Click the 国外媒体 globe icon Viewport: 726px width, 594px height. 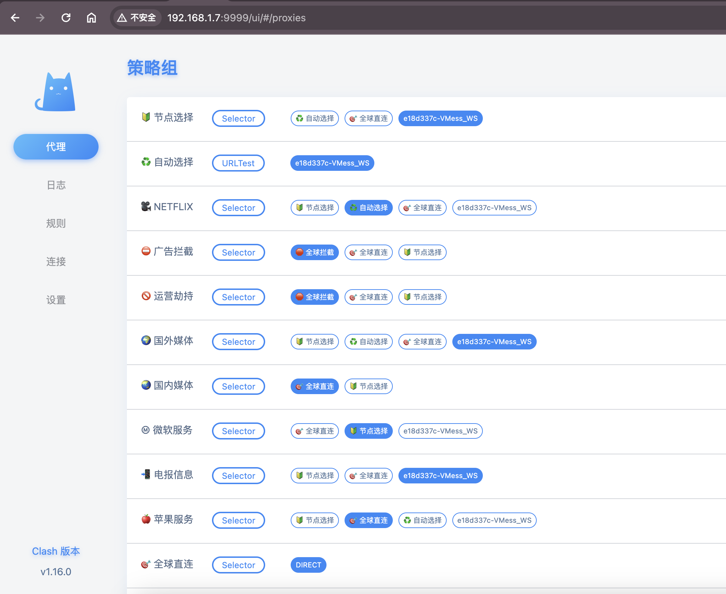tap(146, 341)
